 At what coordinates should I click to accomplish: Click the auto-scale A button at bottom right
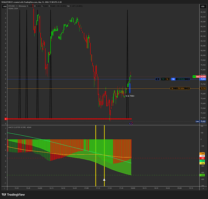[x=203, y=188]
